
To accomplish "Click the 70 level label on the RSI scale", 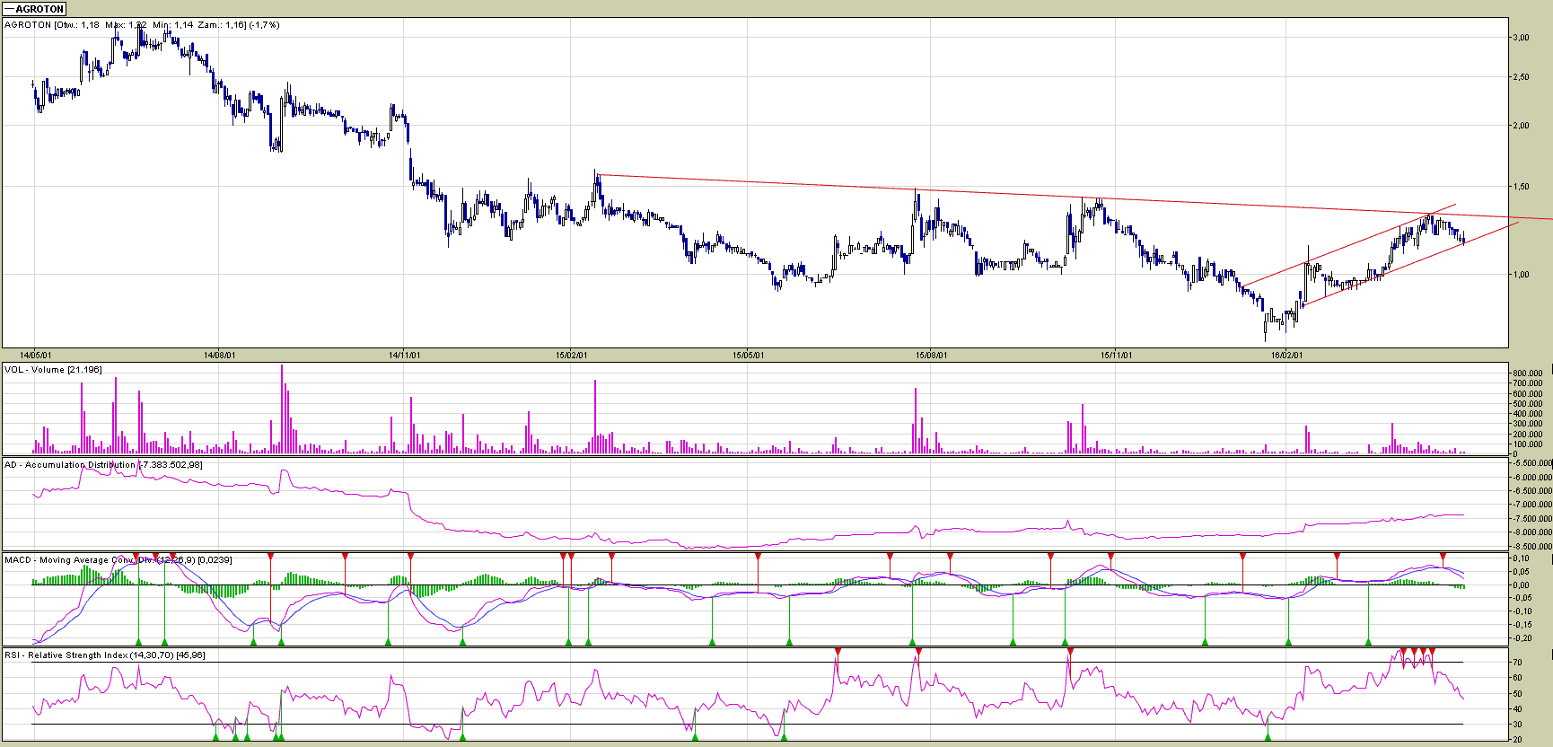I will (x=1517, y=663).
